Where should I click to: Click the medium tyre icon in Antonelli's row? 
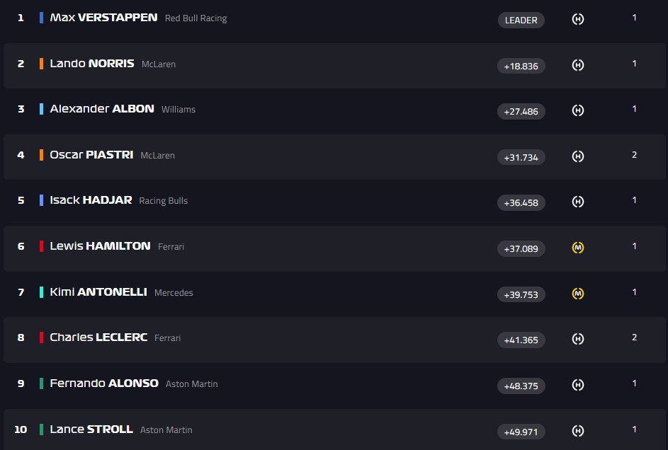[x=577, y=294]
